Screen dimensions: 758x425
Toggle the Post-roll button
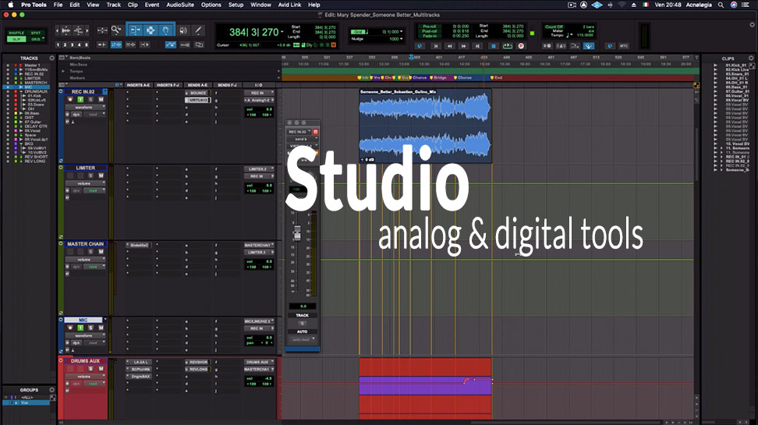429,31
